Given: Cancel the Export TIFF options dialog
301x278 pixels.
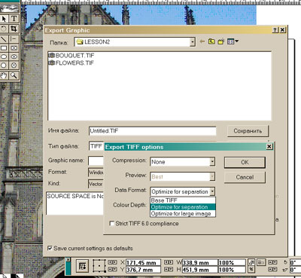Looking at the screenshot, I should tap(245, 177).
